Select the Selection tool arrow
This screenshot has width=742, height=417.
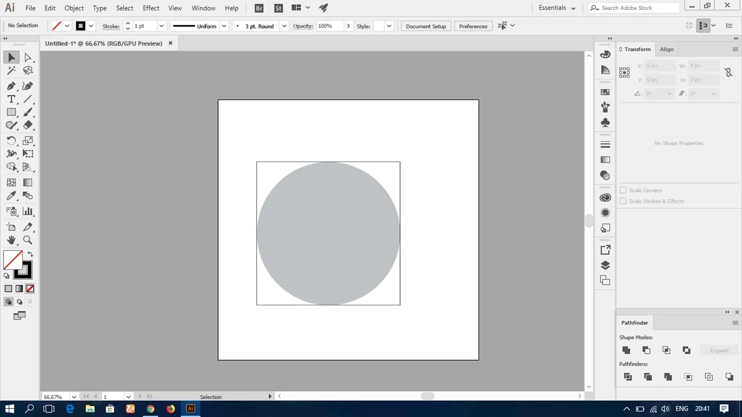click(12, 57)
